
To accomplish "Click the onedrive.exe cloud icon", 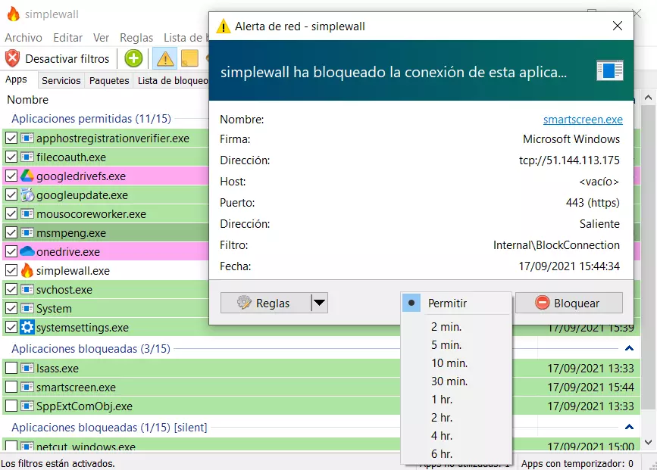I will click(27, 251).
